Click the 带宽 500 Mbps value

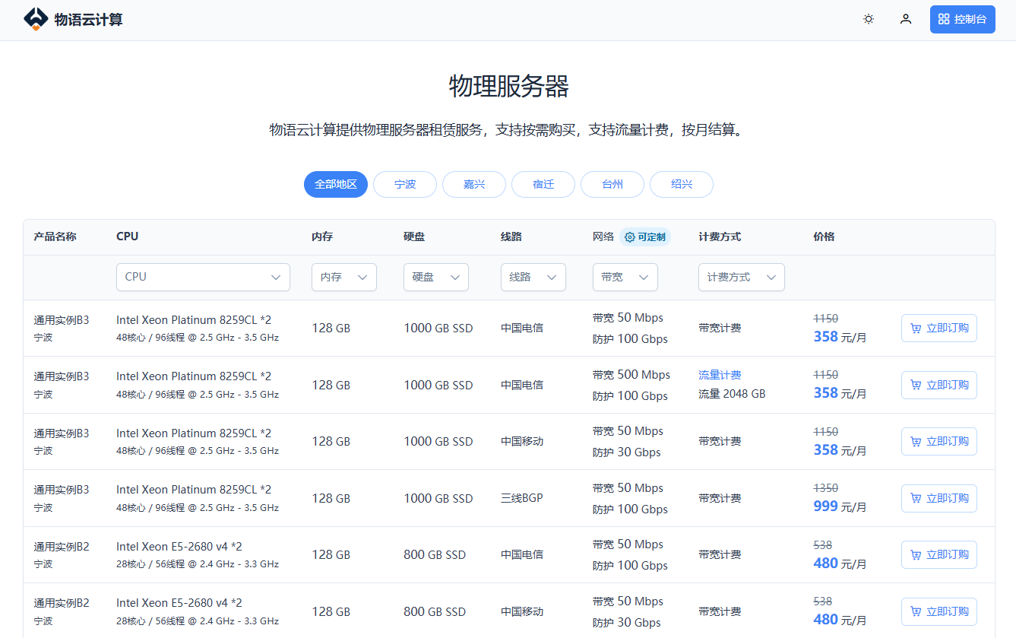(x=631, y=374)
